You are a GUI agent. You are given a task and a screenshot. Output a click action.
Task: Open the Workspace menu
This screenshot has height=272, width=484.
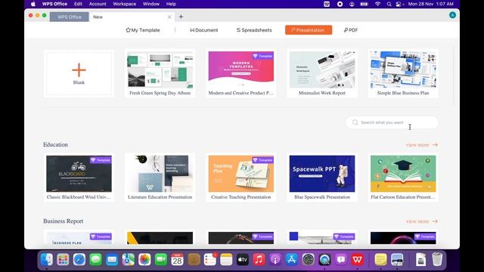point(124,4)
